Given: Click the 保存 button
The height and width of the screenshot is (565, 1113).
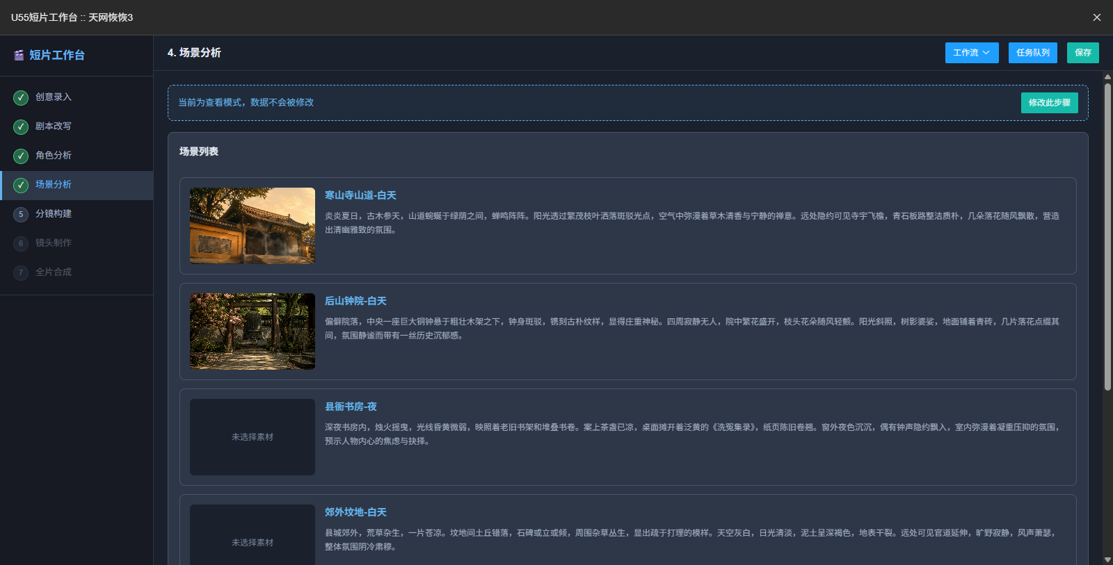Looking at the screenshot, I should (1083, 53).
